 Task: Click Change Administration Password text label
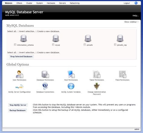(x=97, y=93)
